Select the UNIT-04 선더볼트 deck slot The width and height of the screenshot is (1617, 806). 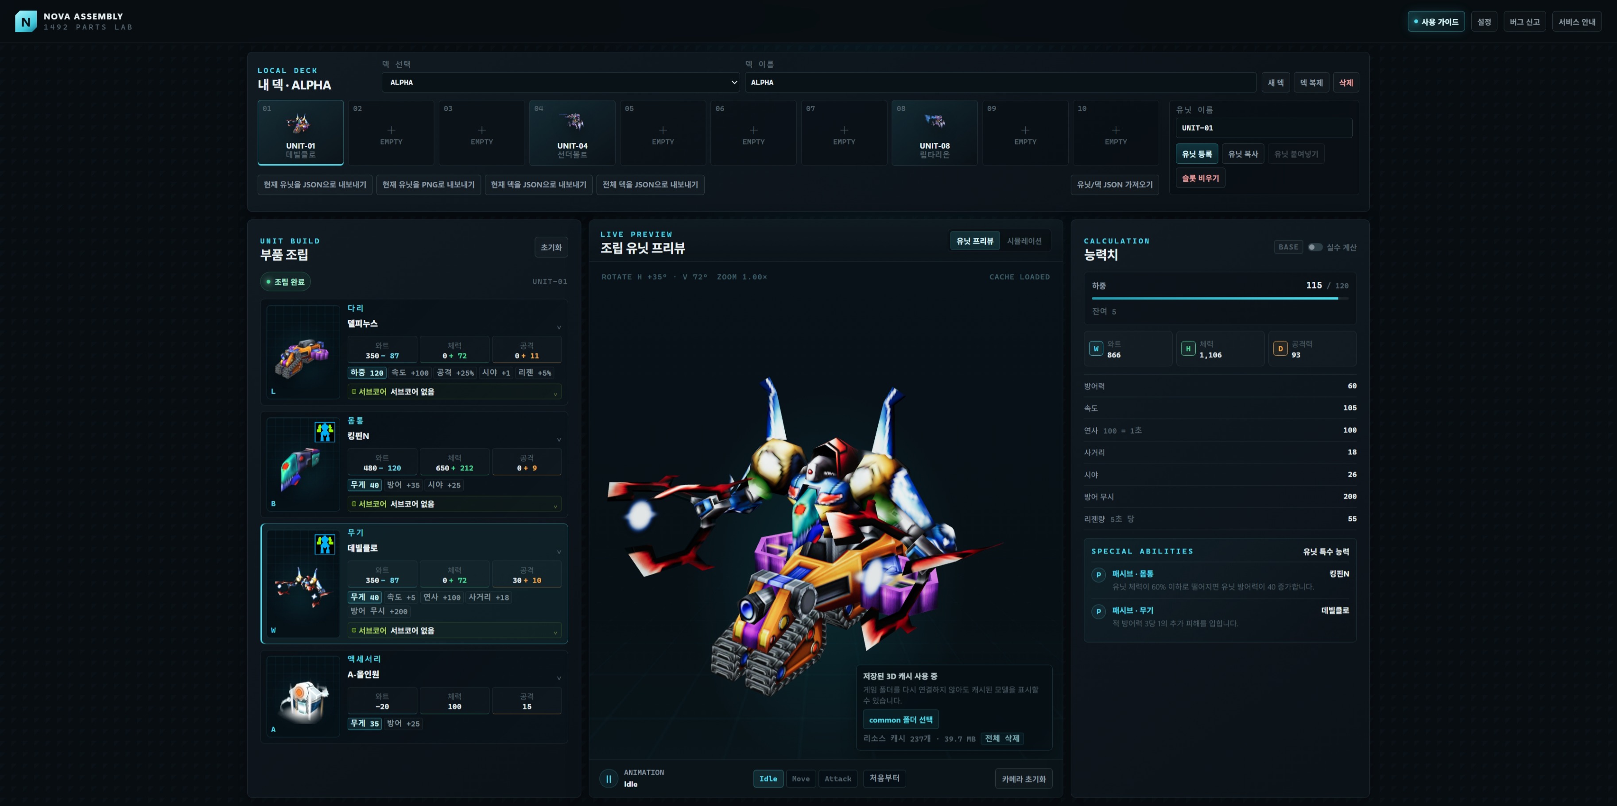(572, 133)
